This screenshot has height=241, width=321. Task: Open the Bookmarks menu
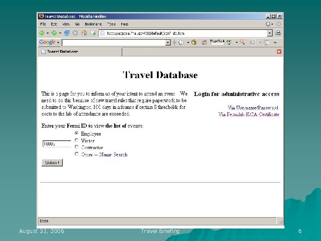(x=93, y=24)
